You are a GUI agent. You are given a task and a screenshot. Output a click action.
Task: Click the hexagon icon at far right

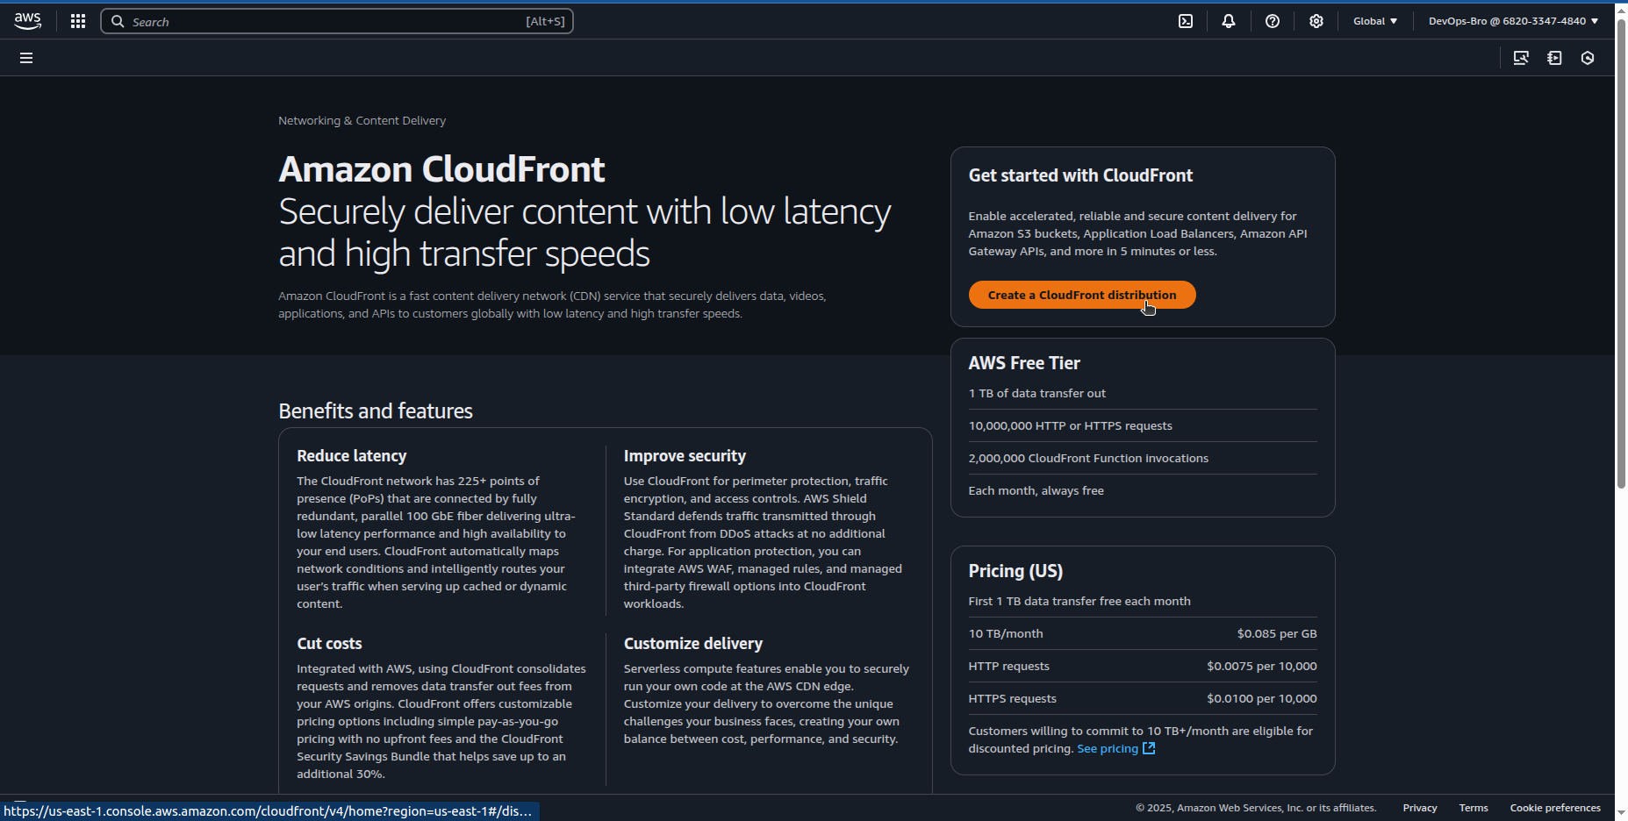[1588, 58]
